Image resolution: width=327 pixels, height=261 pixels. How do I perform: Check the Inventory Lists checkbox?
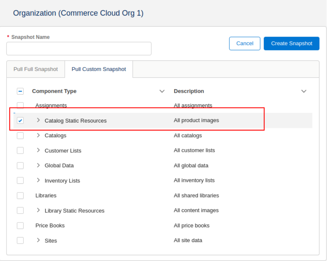[x=20, y=180]
